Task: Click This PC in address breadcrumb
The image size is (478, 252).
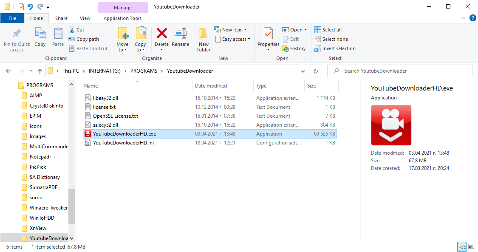Action: coord(71,71)
